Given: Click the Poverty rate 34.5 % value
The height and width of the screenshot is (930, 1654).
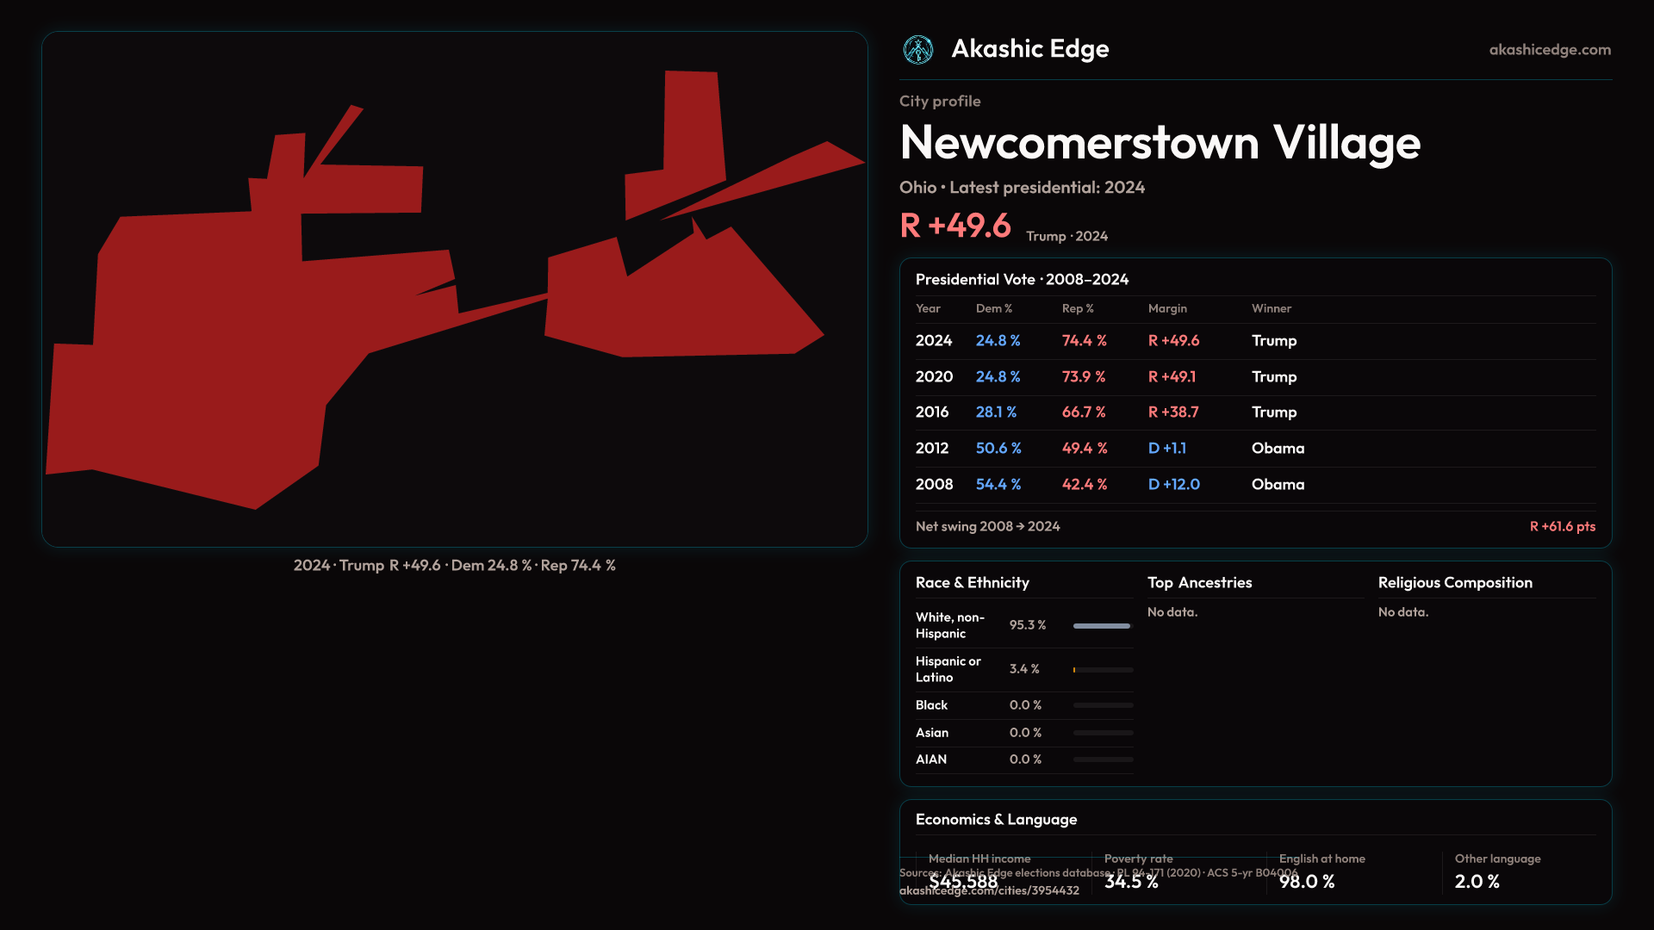Looking at the screenshot, I should pos(1130,882).
